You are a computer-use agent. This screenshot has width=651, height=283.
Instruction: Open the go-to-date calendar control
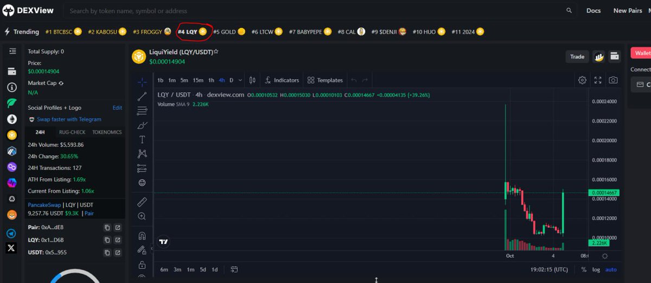coord(234,269)
